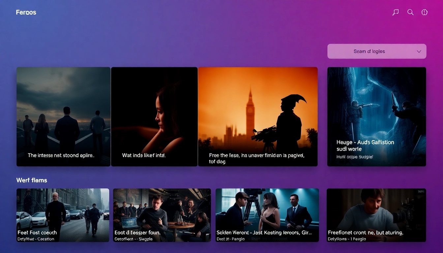Viewport: 443px width, 253px height.
Task: Click the "Detyfltes - Caeation" caption link
Action: click(x=36, y=239)
